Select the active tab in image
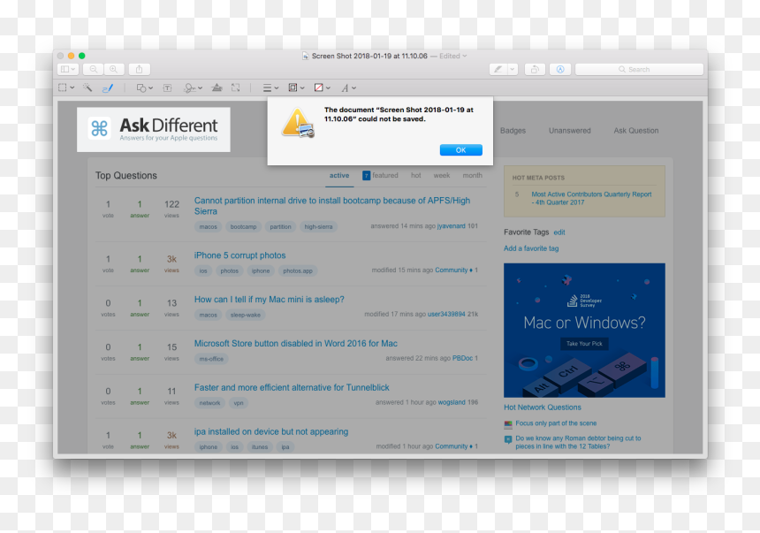760x533 pixels. (x=338, y=175)
